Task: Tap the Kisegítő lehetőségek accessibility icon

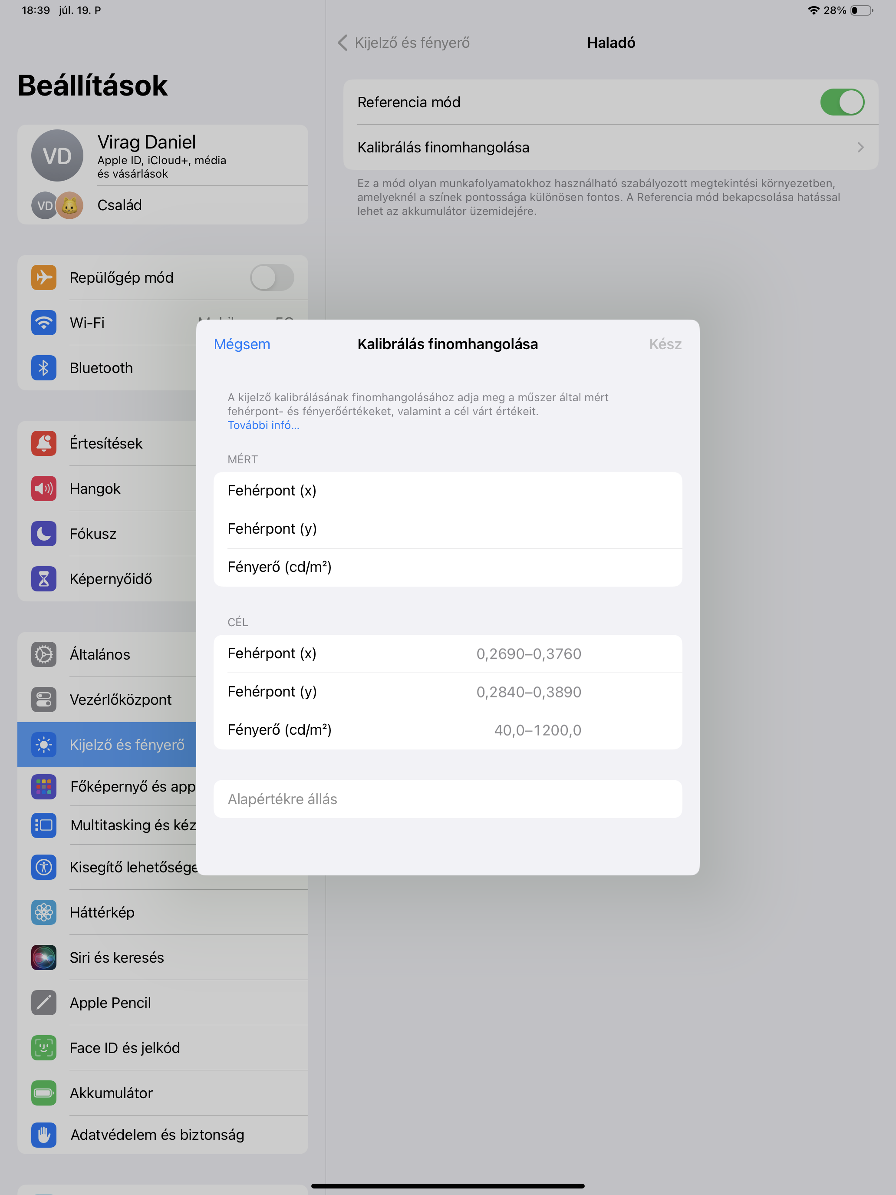Action: coord(44,867)
